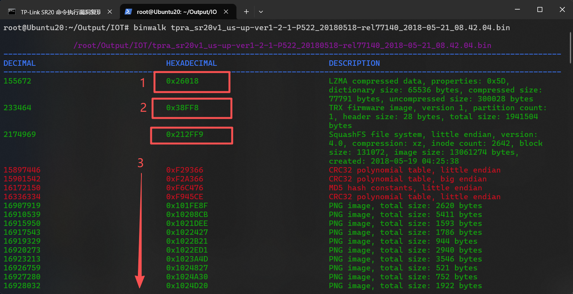Image resolution: width=573 pixels, height=294 pixels.
Task: Click the TRX firmware image description
Action: (438, 116)
